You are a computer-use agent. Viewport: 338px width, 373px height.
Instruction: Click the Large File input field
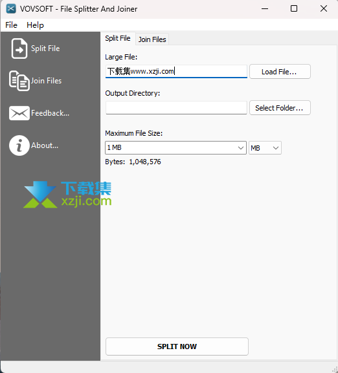176,71
